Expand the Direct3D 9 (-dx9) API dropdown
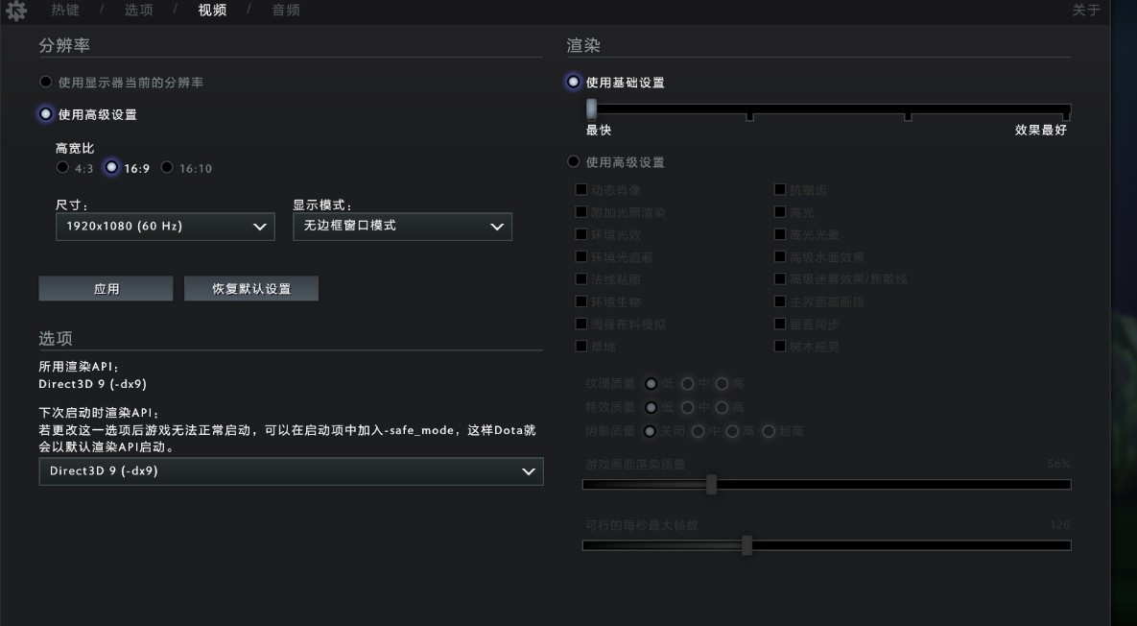 click(291, 471)
